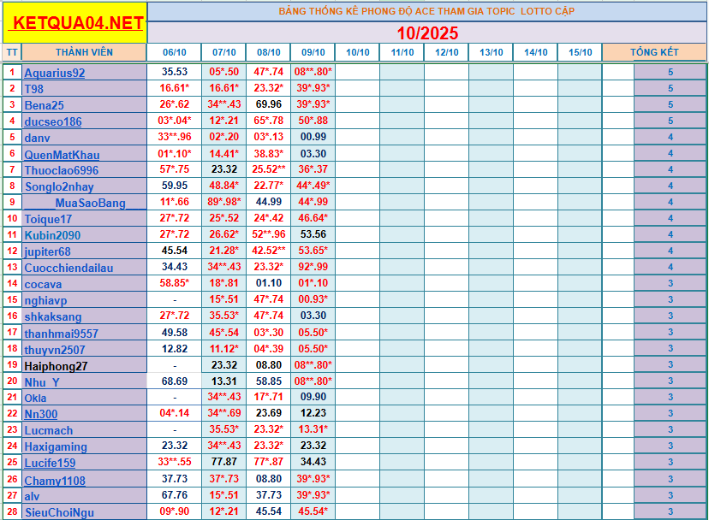709x520 pixels.
Task: Click the 10/2025 month title
Action: click(427, 33)
